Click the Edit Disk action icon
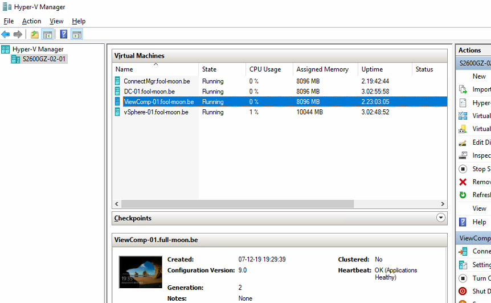491x303 pixels. tap(463, 143)
